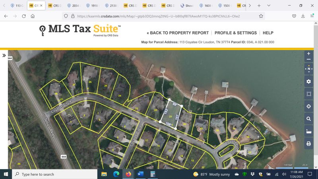
Task: Zoom out of the map with minus button
Action: pyautogui.click(x=308, y=59)
